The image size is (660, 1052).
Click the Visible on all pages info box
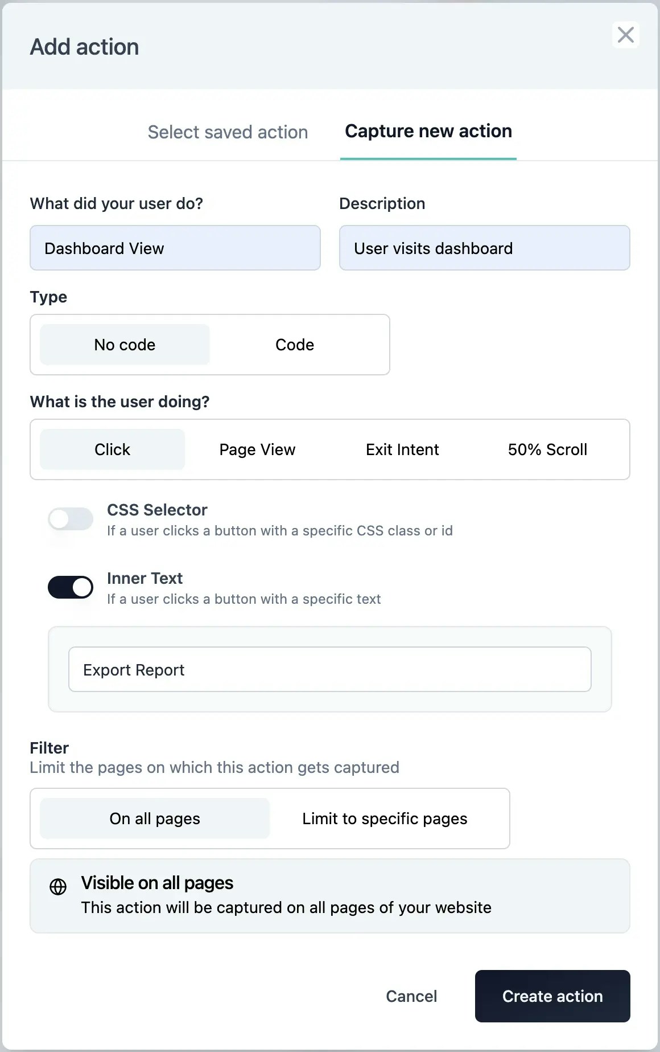tap(330, 896)
